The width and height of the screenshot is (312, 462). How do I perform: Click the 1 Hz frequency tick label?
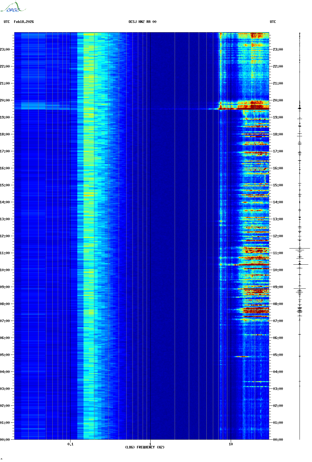150,444
